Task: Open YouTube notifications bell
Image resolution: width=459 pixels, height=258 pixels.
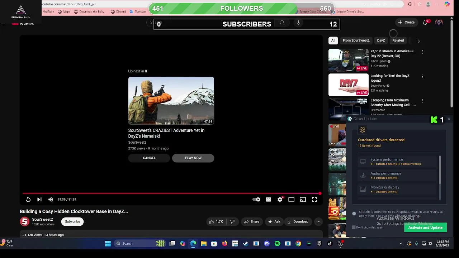Action: click(x=426, y=22)
